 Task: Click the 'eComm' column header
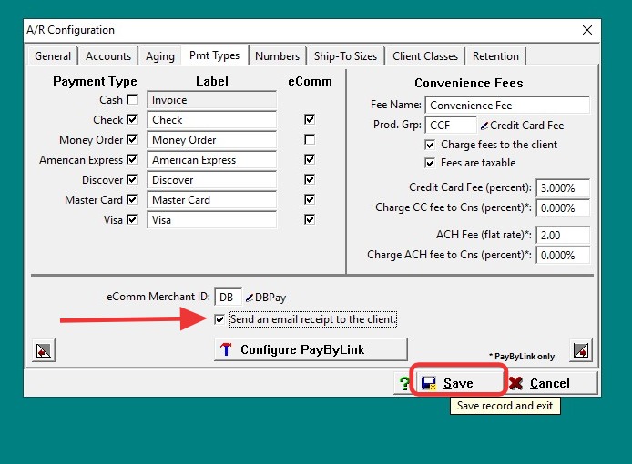pos(310,82)
